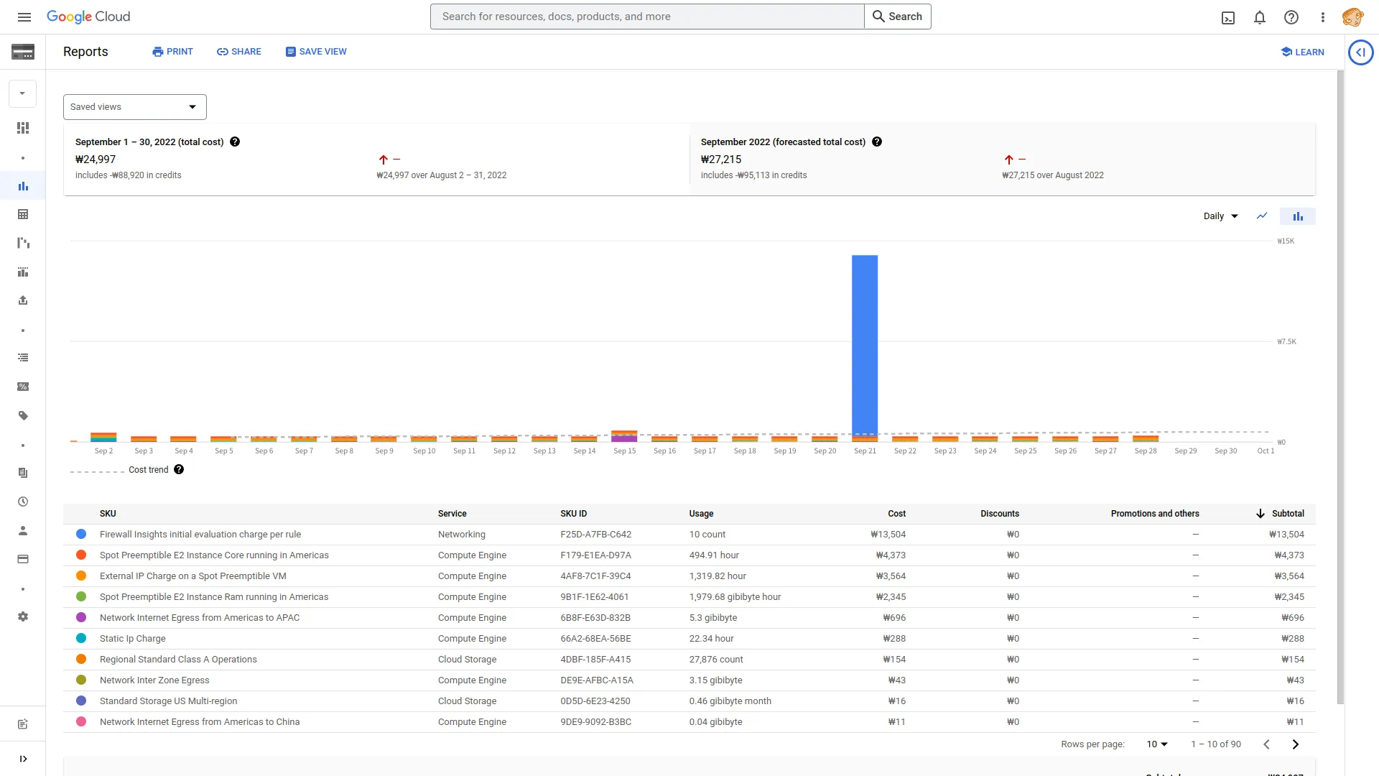Click the Search button
Image resolution: width=1379 pixels, height=776 pixels.
pyautogui.click(x=898, y=17)
